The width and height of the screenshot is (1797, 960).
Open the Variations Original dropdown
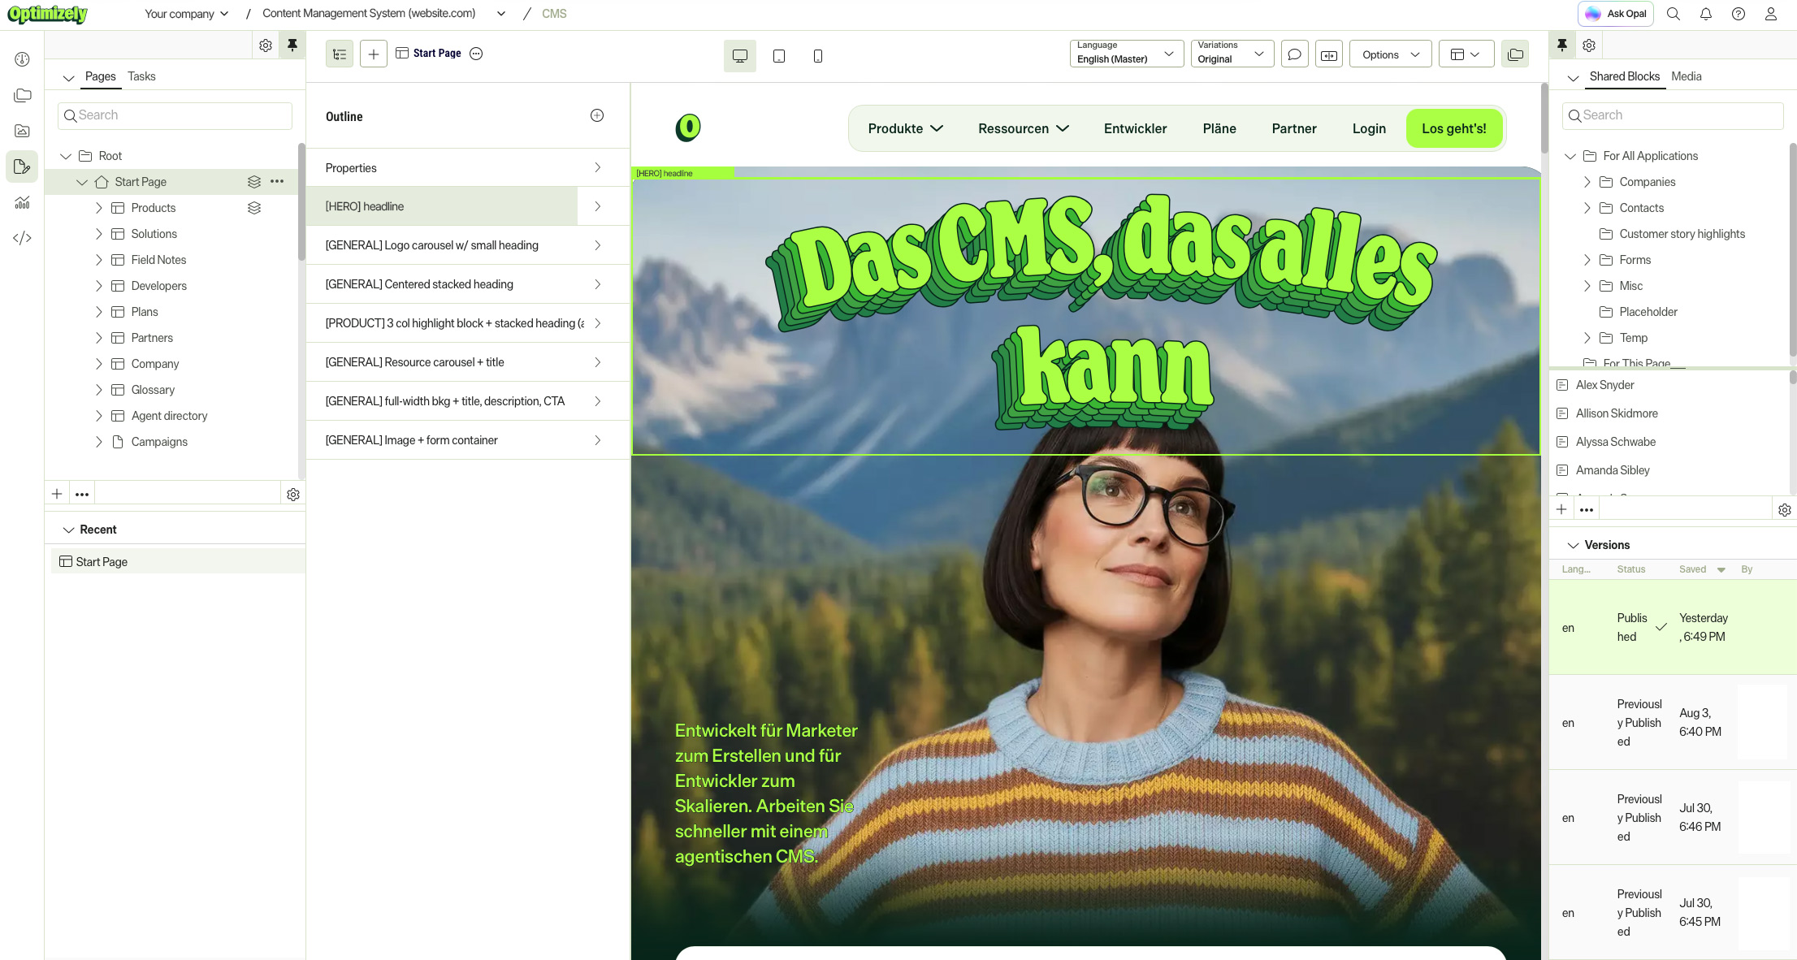coord(1232,53)
